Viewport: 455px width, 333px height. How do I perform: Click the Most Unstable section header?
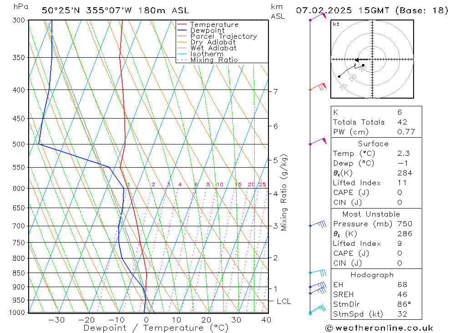pyautogui.click(x=371, y=214)
